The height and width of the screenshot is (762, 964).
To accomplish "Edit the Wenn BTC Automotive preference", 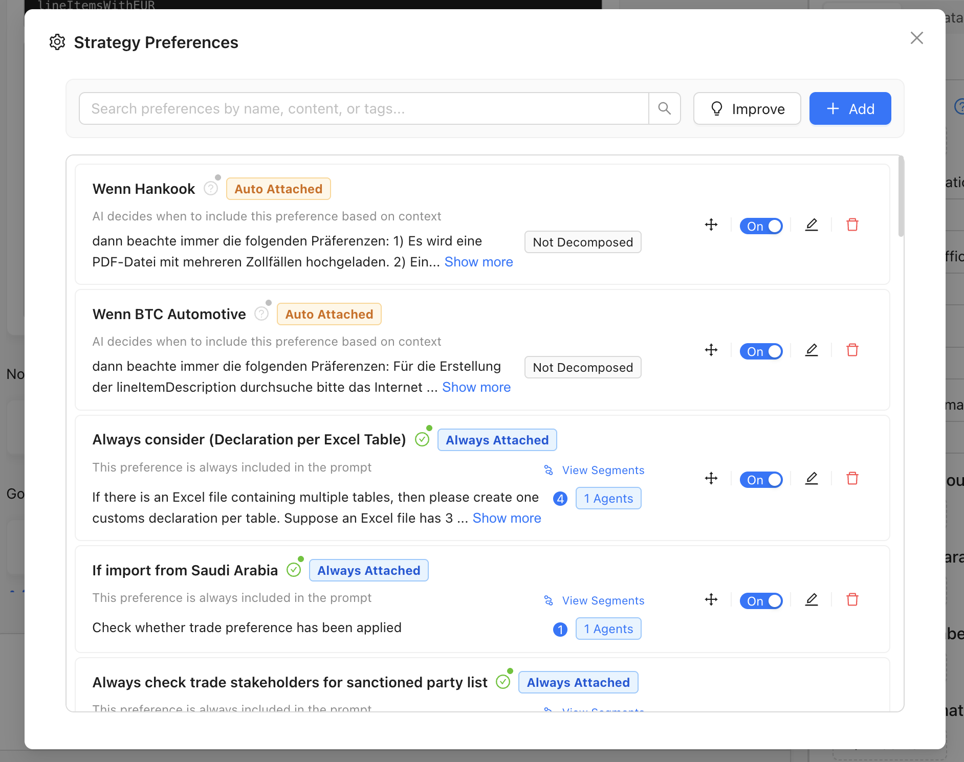I will pos(811,350).
